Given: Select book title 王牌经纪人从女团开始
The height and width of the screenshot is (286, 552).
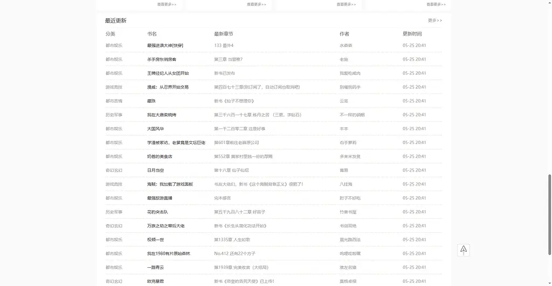Looking at the screenshot, I should pos(168,73).
